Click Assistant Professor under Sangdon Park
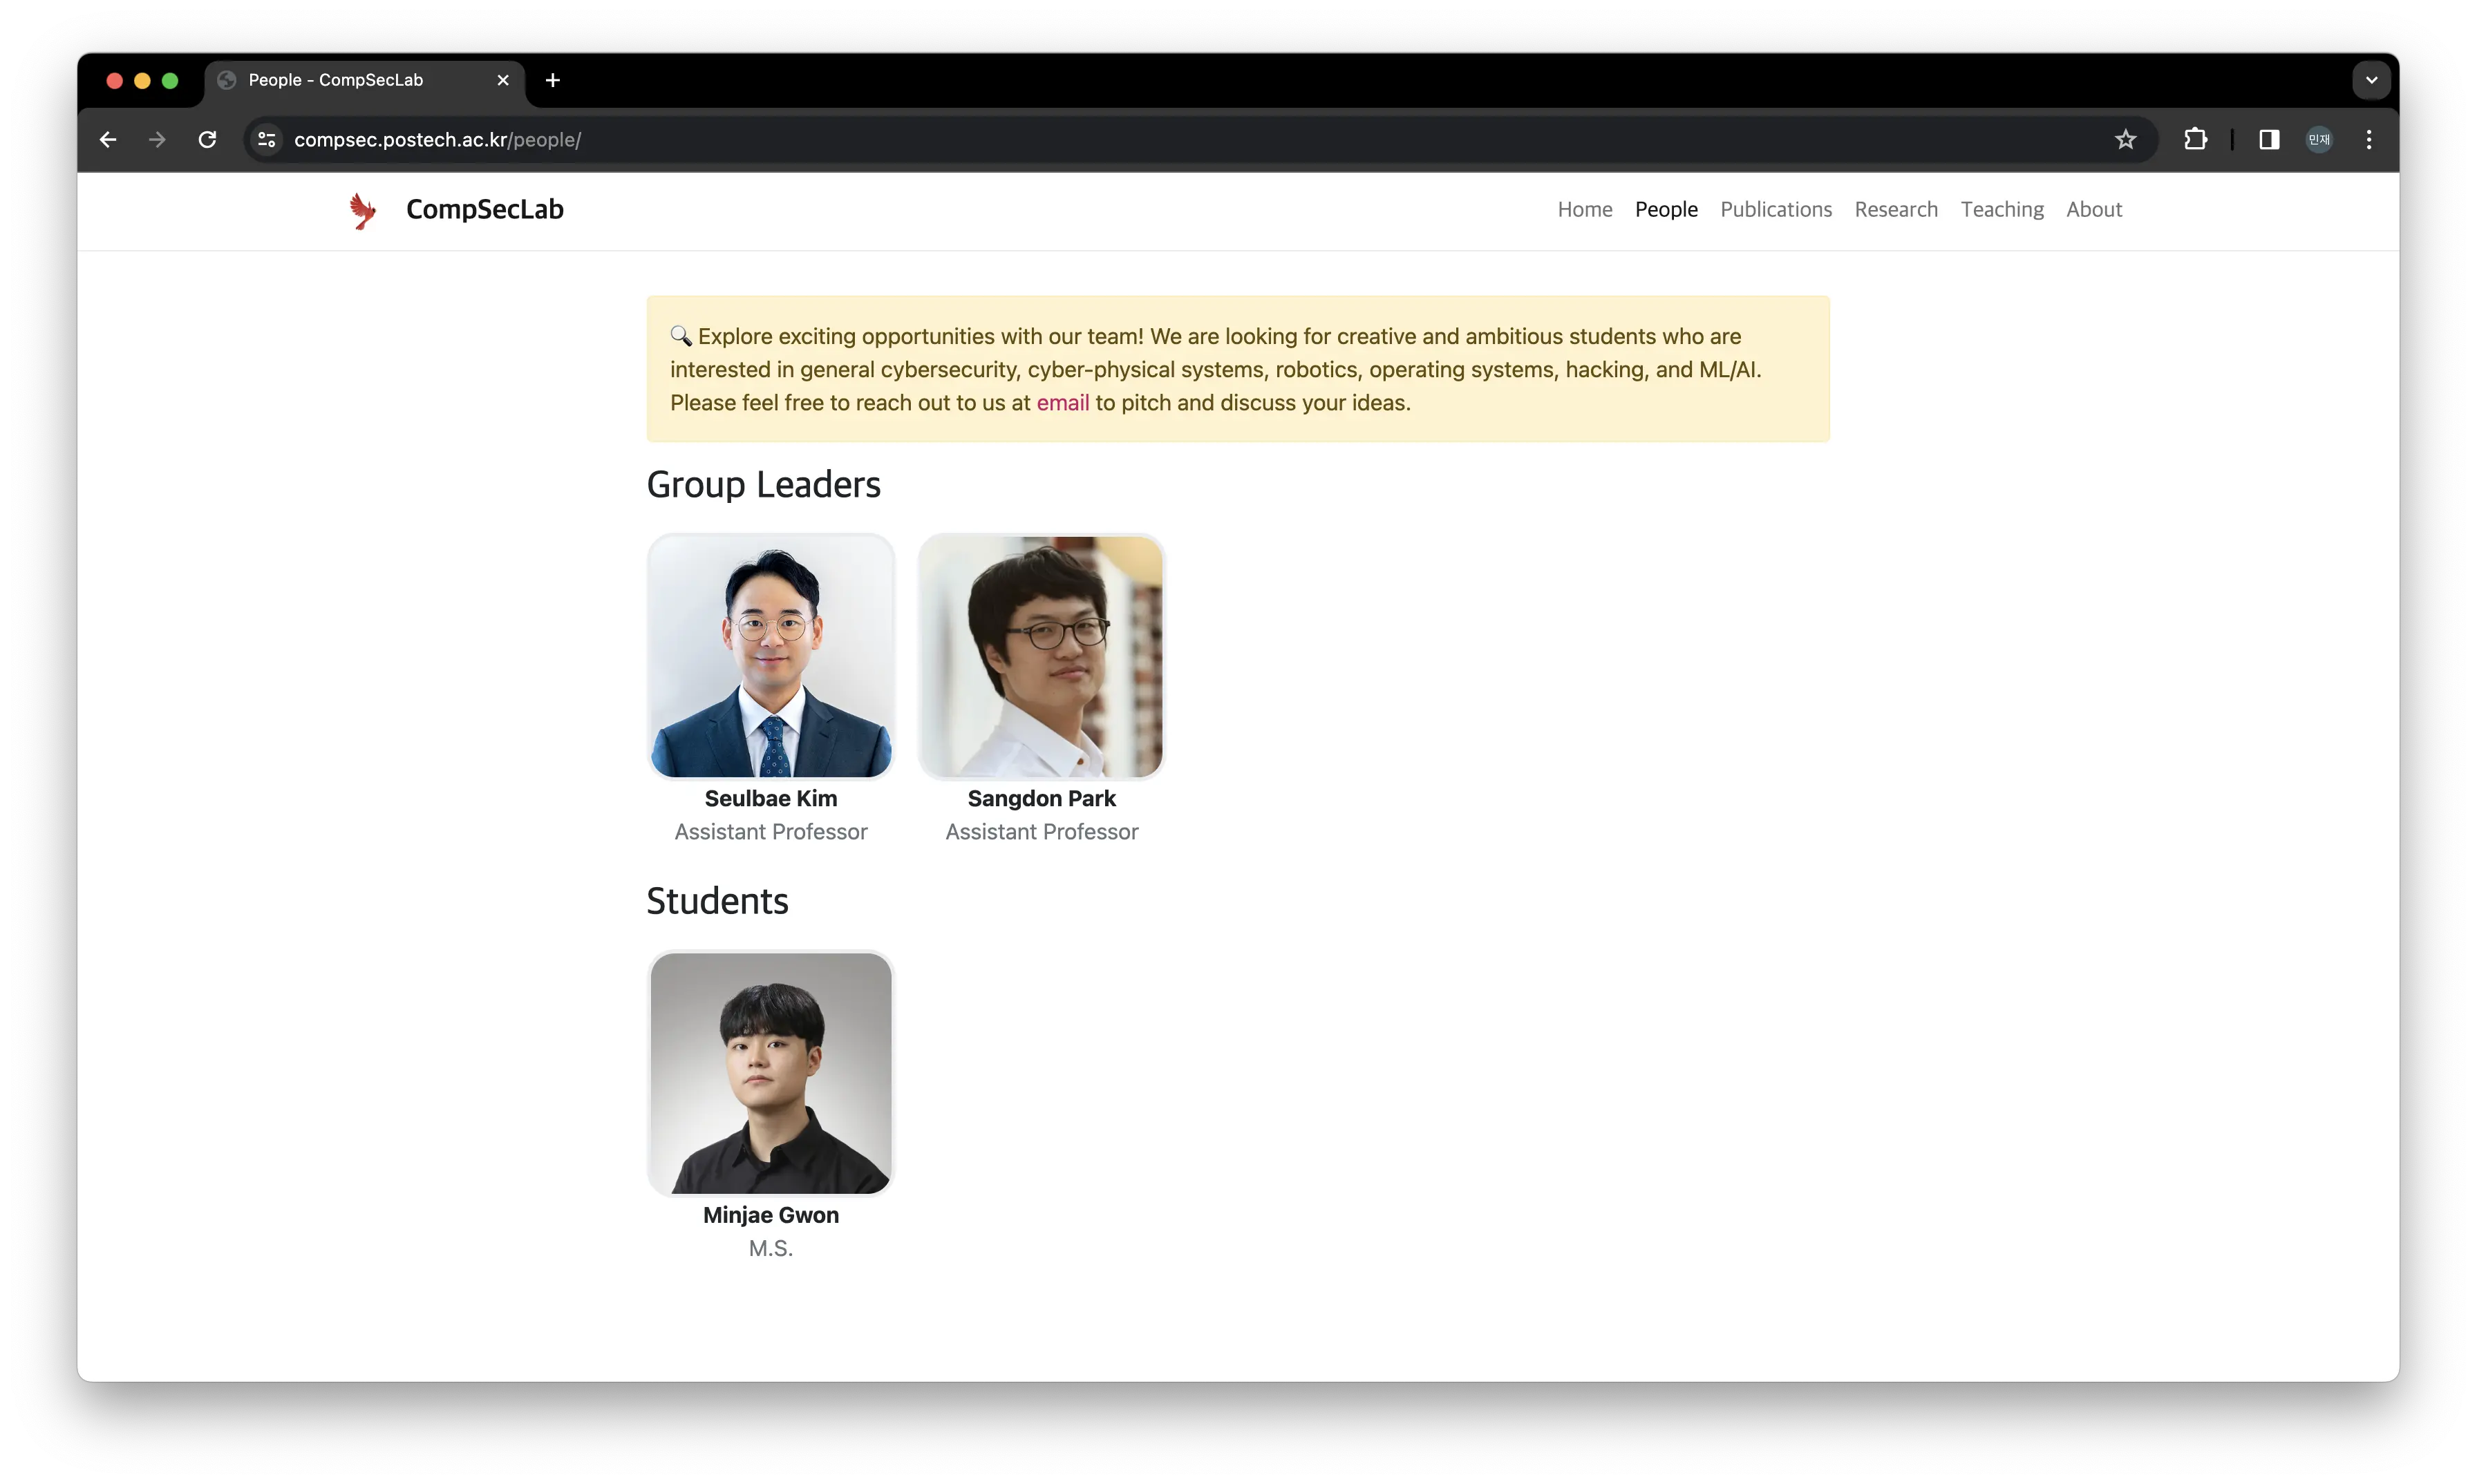 point(1042,832)
